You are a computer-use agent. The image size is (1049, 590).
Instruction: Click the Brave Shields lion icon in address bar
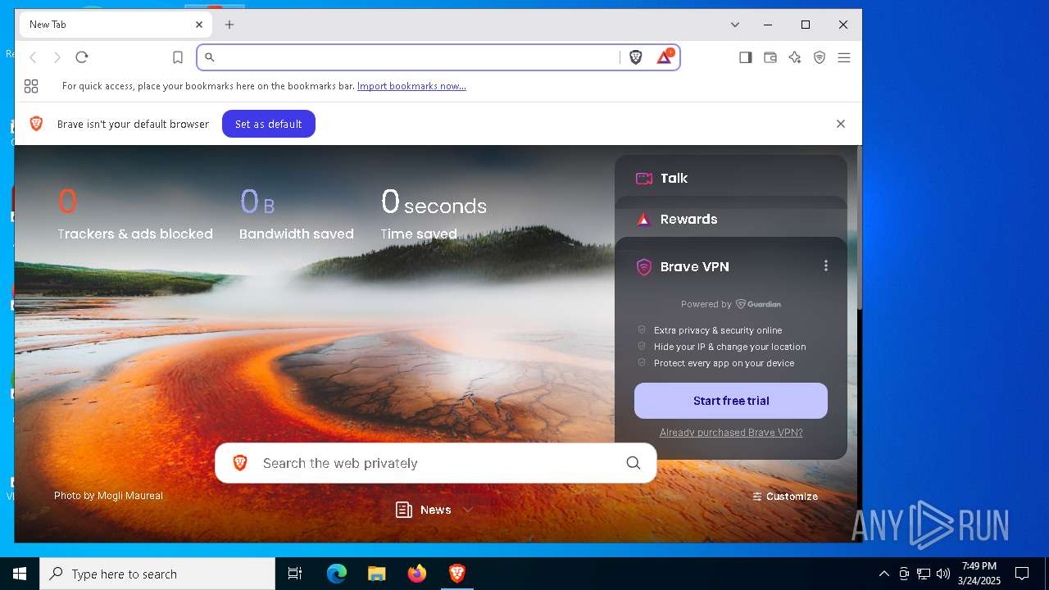pyautogui.click(x=635, y=57)
